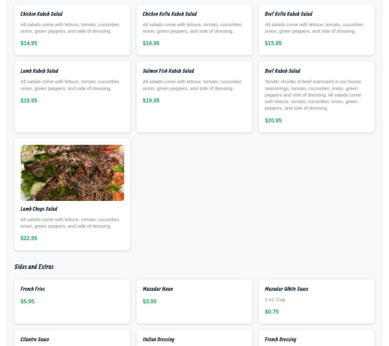Click the $3.00 Mazadar Naan price
This screenshot has width=389, height=346.
click(x=149, y=301)
